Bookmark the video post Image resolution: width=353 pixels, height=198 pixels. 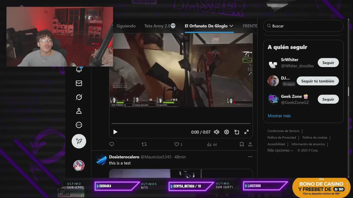pyautogui.click(x=242, y=144)
